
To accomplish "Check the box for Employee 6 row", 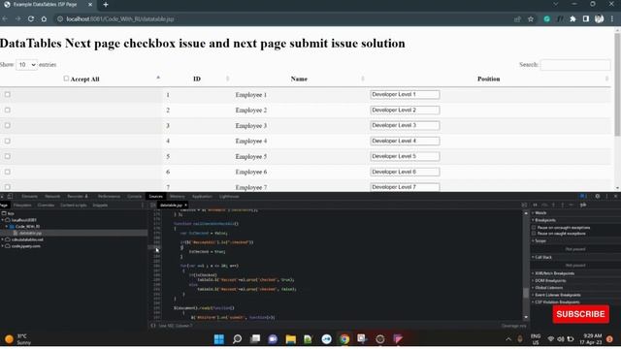I will 8,172.
